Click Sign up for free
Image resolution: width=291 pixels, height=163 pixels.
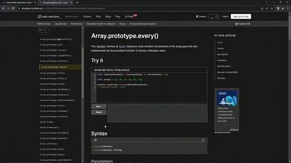coord(241,16)
